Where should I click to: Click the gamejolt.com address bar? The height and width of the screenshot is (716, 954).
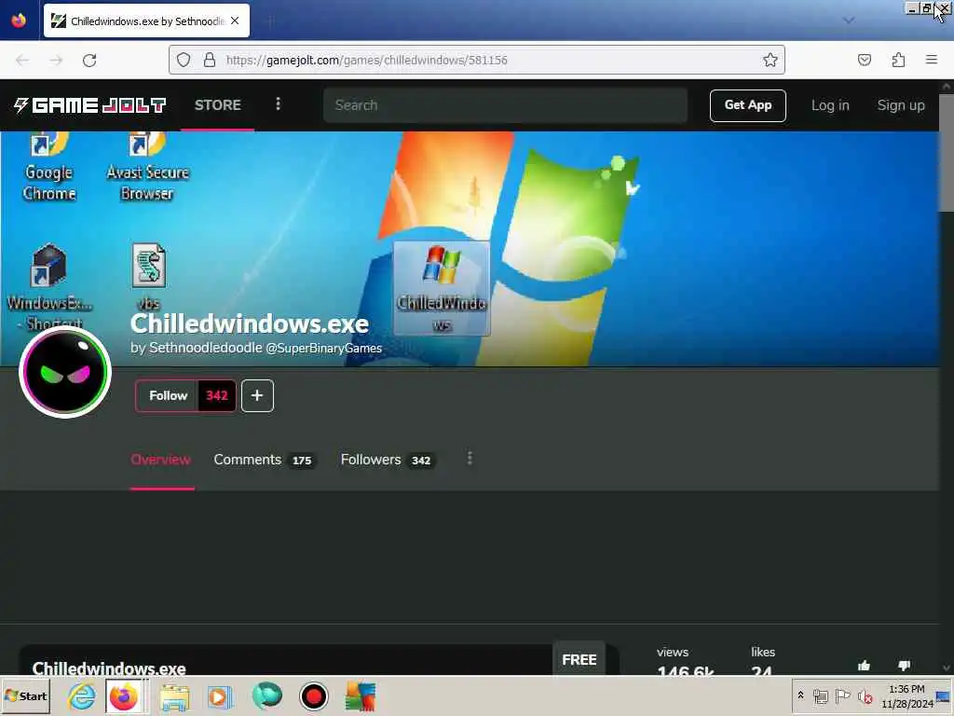point(476,60)
